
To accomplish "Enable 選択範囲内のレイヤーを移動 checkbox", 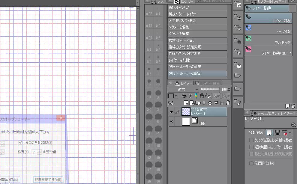I will 251,147.
